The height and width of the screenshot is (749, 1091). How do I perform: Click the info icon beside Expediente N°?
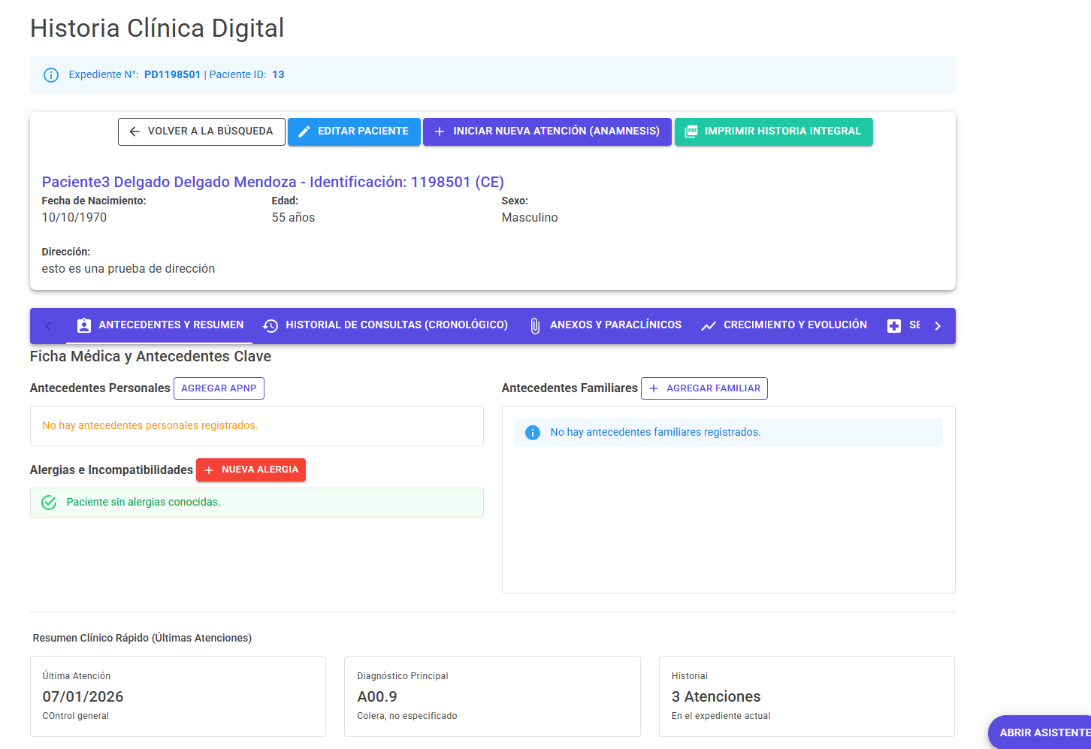[x=51, y=75]
